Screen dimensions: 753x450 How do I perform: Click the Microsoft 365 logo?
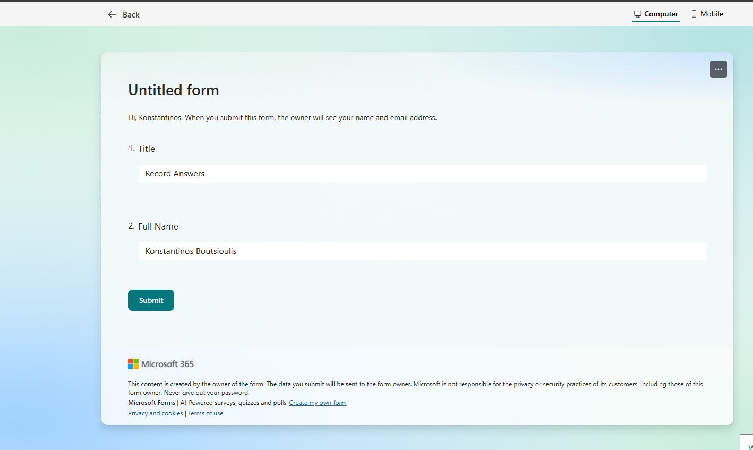pyautogui.click(x=161, y=364)
